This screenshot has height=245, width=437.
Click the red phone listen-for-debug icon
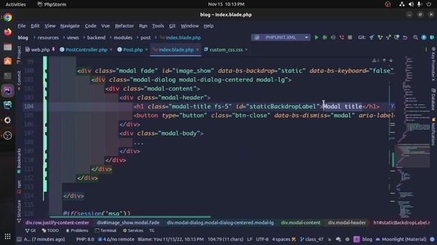click(x=341, y=37)
